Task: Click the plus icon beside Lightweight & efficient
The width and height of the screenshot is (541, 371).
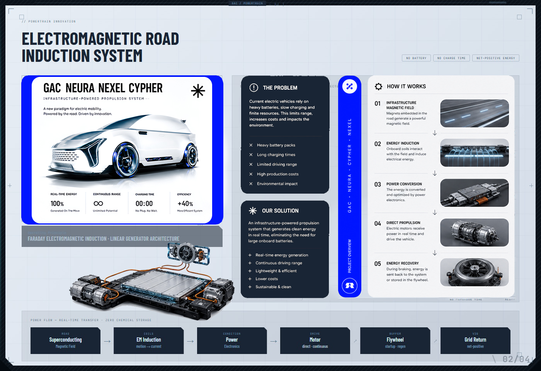Action: coord(250,271)
